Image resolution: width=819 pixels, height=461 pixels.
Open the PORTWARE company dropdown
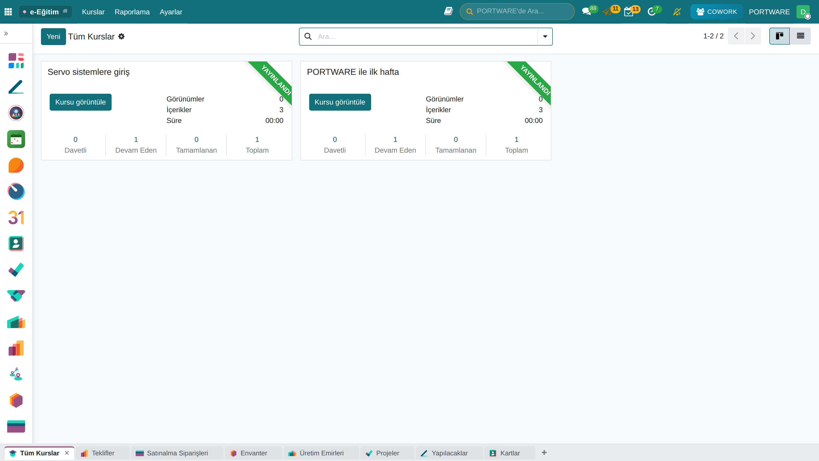click(769, 12)
